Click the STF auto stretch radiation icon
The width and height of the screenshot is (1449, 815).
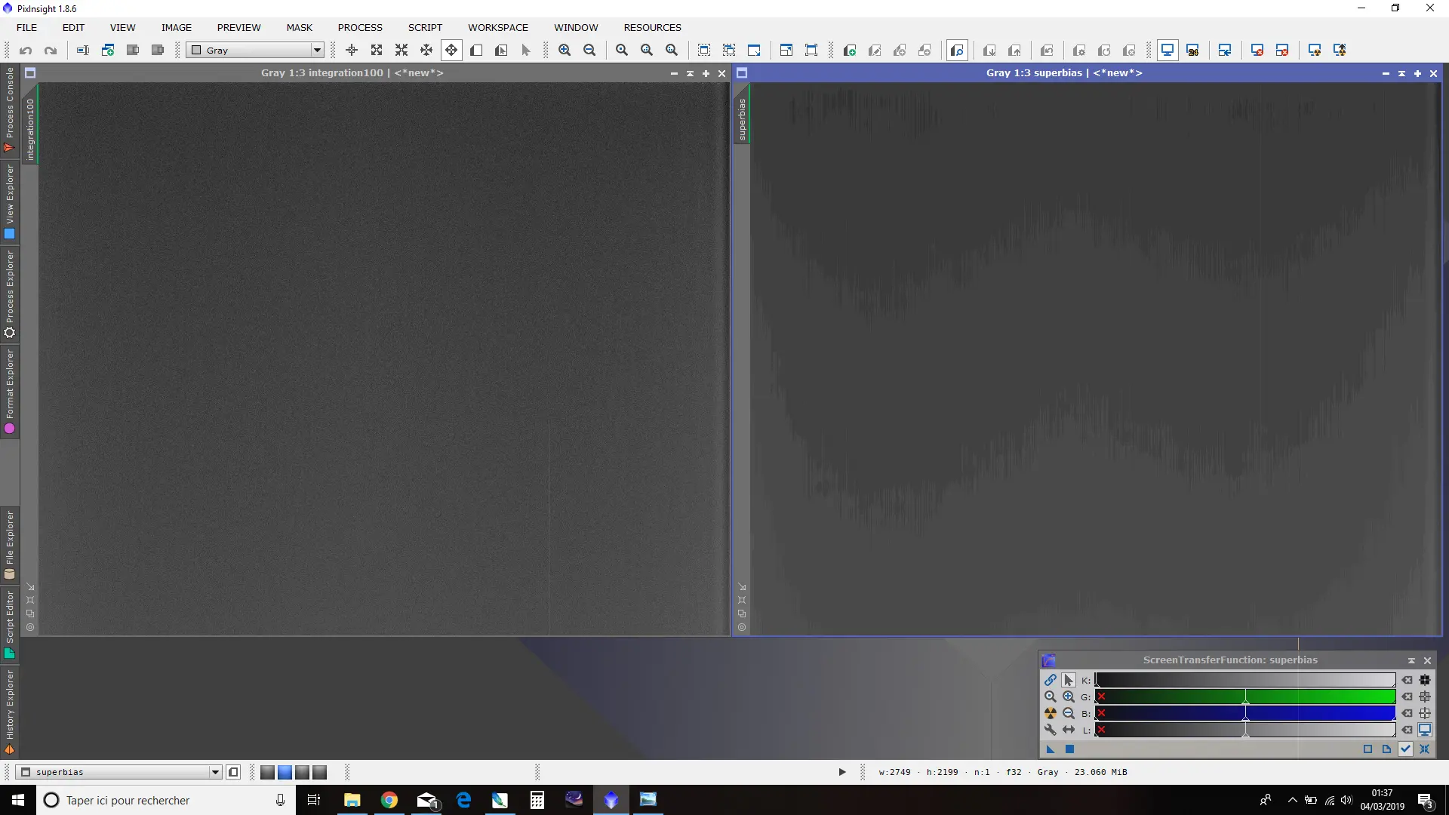[x=1050, y=713]
